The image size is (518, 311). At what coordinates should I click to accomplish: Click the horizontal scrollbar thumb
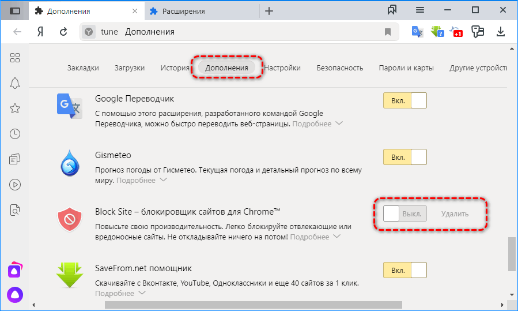coord(254,305)
